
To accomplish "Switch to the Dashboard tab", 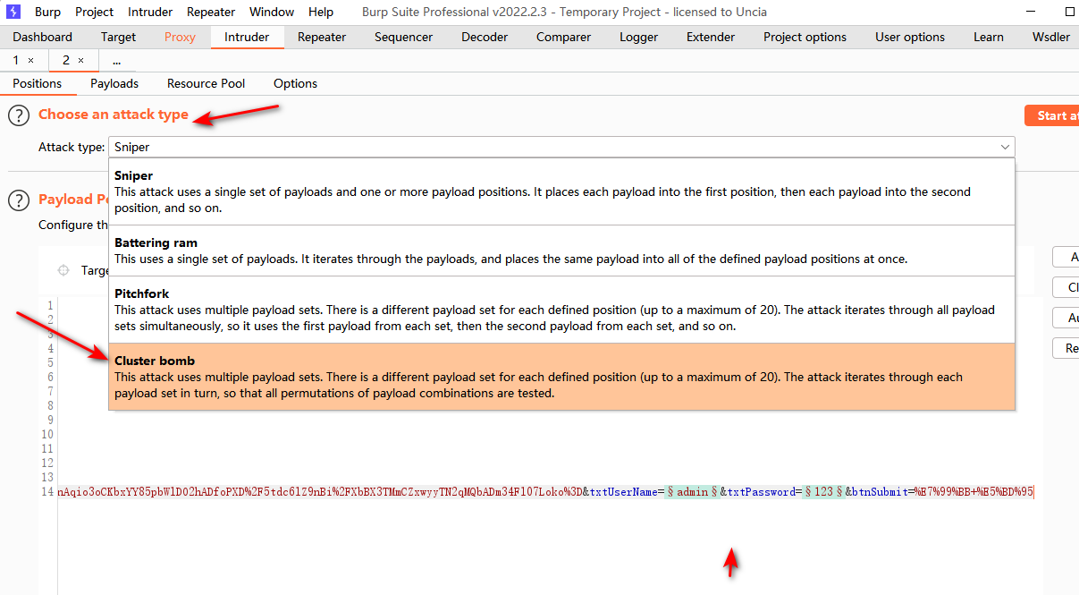I will point(43,37).
